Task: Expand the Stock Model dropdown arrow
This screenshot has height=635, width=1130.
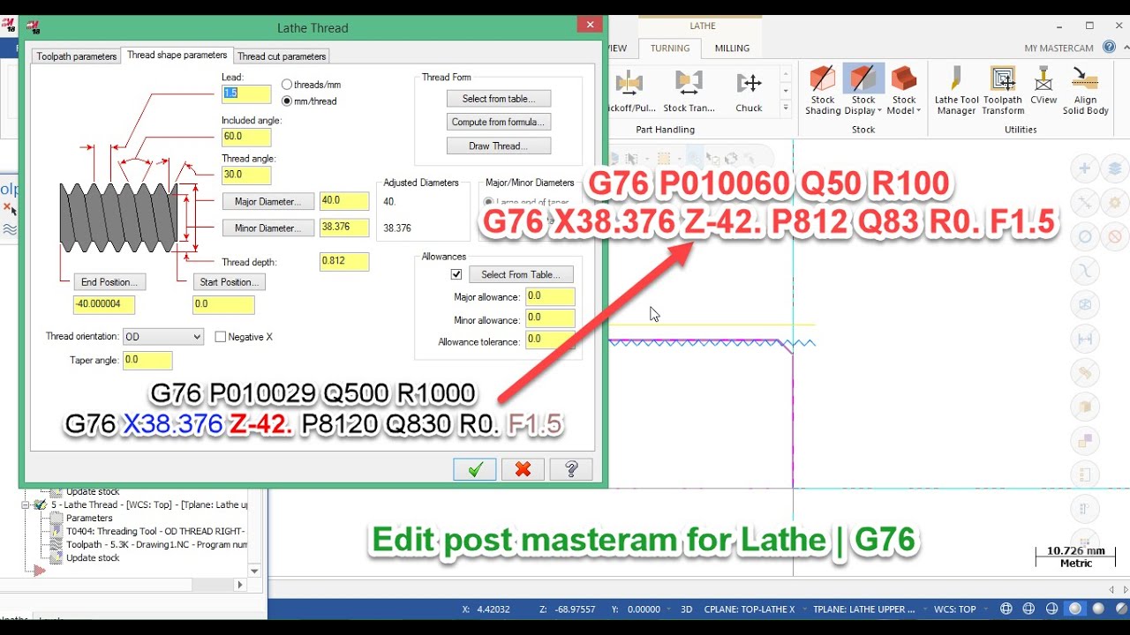Action: [918, 111]
